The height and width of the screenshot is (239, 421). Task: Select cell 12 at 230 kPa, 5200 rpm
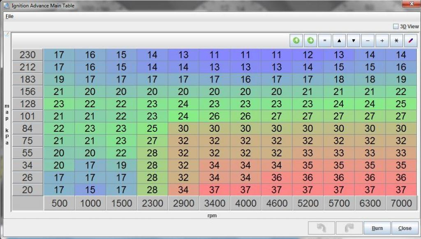[x=308, y=55]
